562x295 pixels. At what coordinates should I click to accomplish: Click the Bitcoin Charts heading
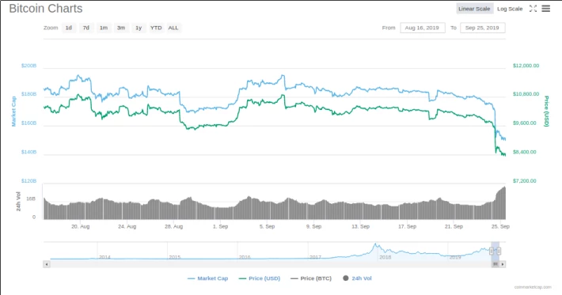tap(46, 9)
